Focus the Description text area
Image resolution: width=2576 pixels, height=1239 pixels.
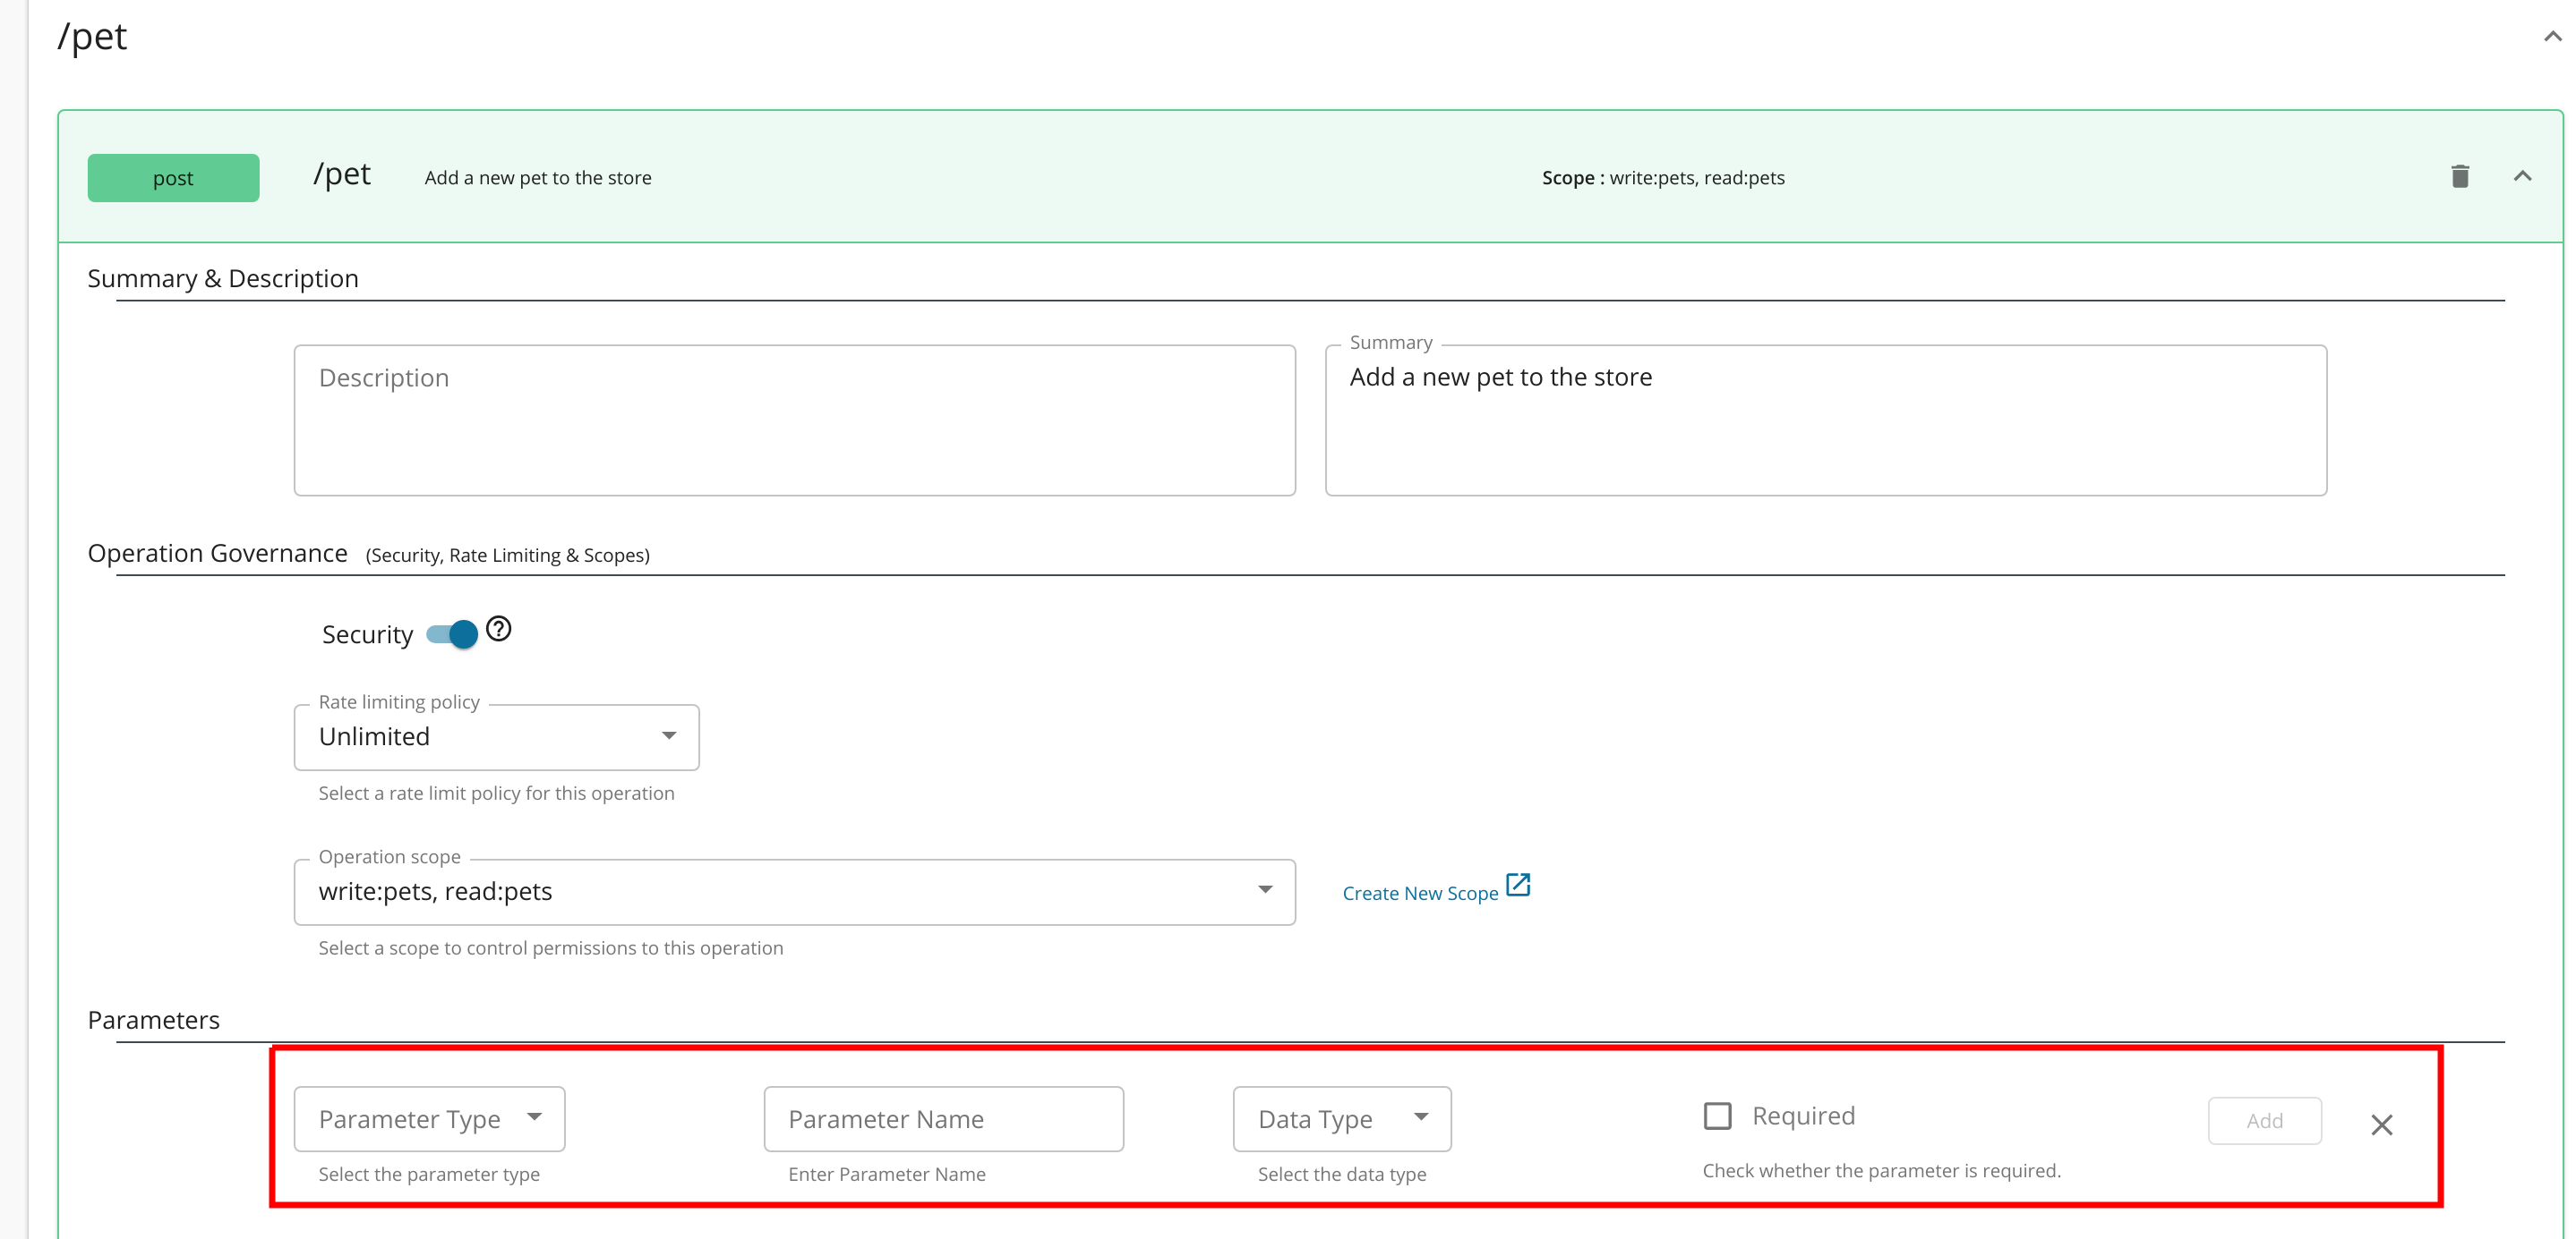794,420
